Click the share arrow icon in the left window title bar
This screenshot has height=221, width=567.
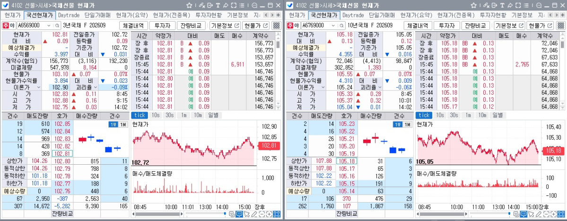pyautogui.click(x=226, y=5)
